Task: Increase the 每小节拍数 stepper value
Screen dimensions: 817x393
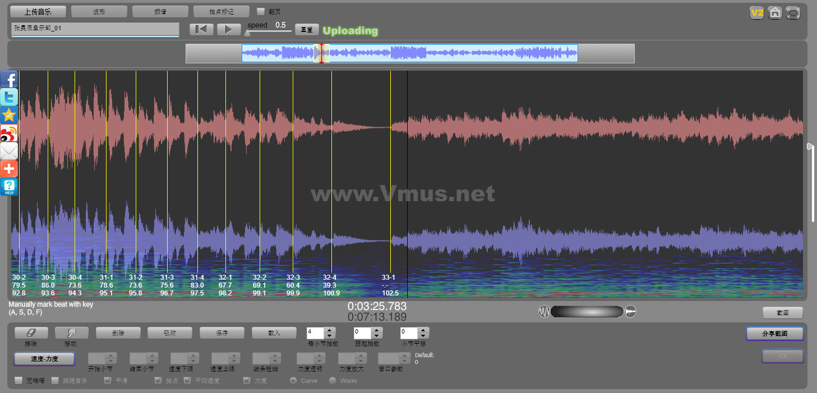Action: point(330,330)
